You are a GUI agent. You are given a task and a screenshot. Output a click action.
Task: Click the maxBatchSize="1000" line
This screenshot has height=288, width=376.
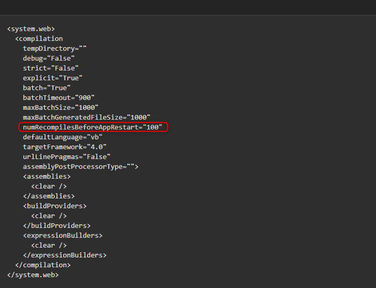pyautogui.click(x=61, y=107)
